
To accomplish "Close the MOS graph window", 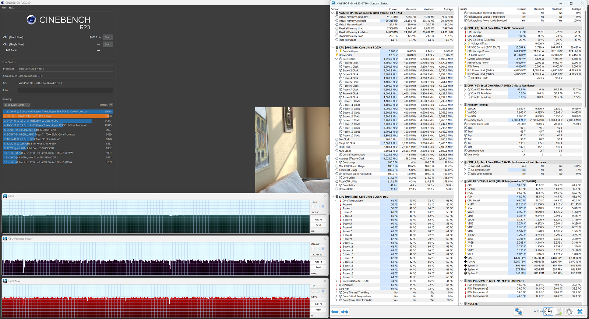I will [325, 196].
